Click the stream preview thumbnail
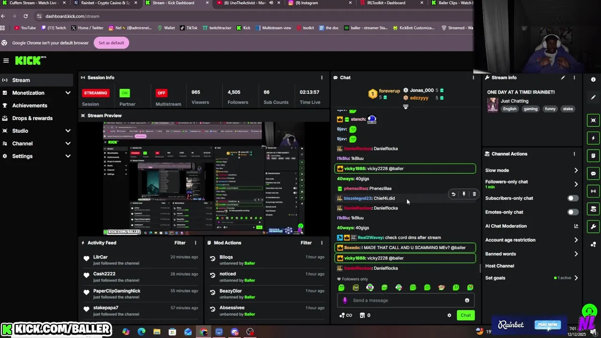 coord(203,178)
